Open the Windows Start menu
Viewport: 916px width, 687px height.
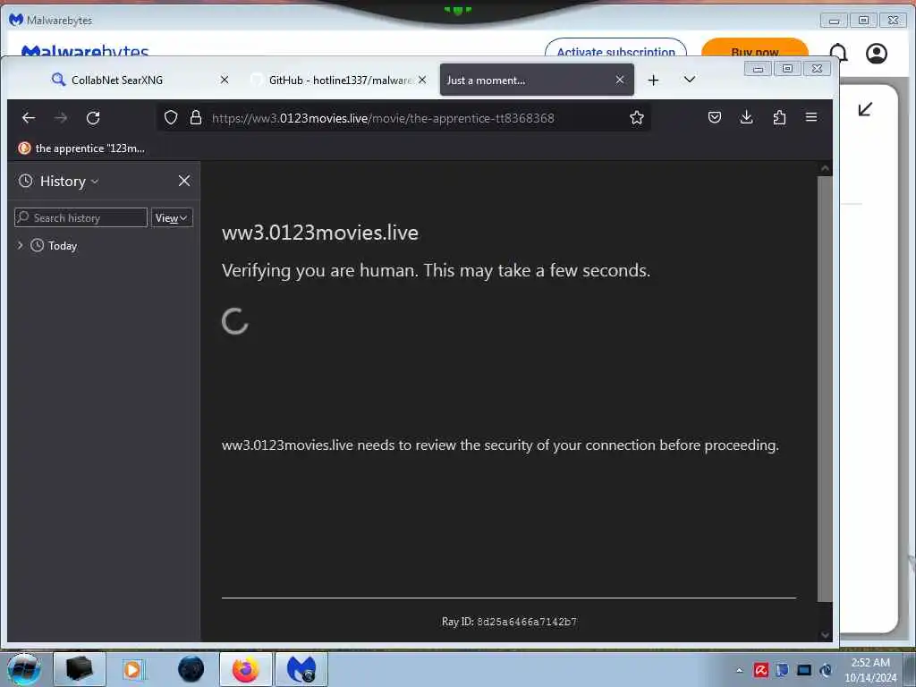[x=24, y=669]
